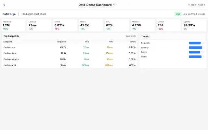The width and height of the screenshot is (208, 130).
Task: Open the Memory 4.2GB metric card
Action: pos(143,25)
